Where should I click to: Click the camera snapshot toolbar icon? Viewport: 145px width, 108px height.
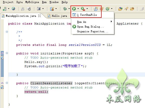[39, 9]
